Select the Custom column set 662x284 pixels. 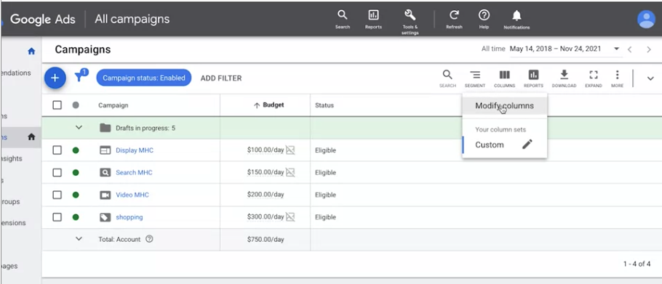click(x=490, y=145)
